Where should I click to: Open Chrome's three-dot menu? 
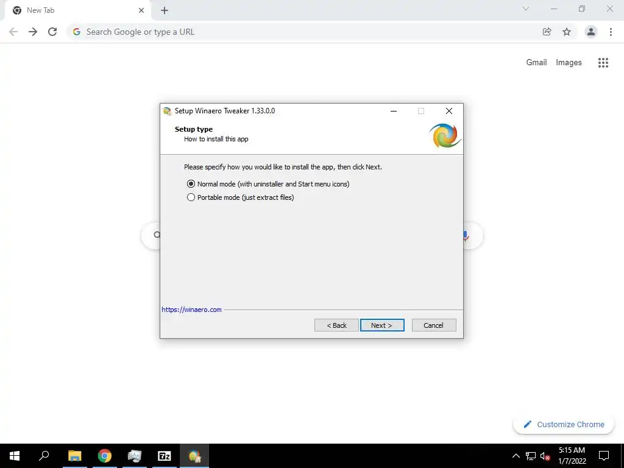click(611, 32)
